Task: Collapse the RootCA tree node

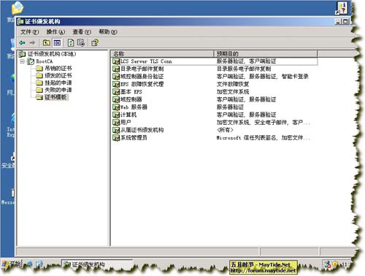Action: (22, 61)
